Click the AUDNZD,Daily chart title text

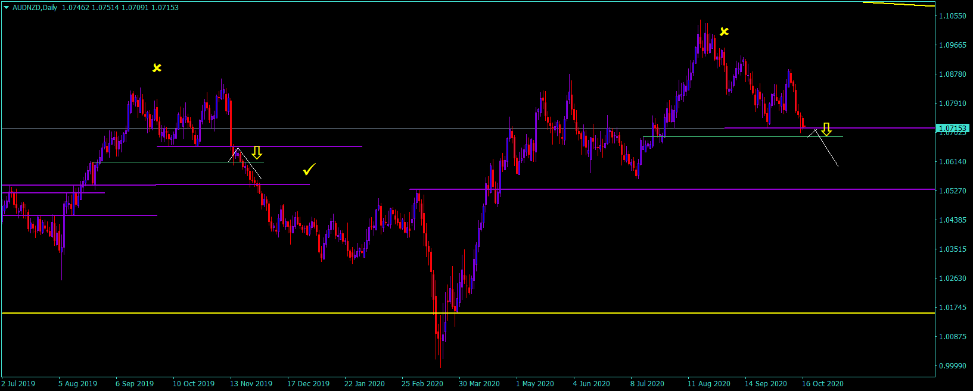[x=35, y=8]
